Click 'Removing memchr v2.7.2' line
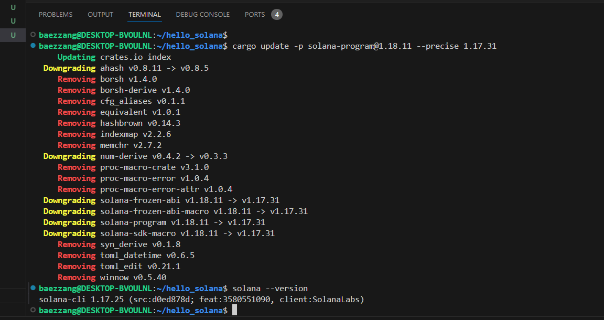 click(x=110, y=145)
